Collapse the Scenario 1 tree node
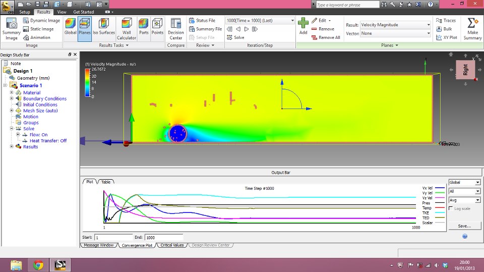This screenshot has width=484, height=272. click(5, 85)
